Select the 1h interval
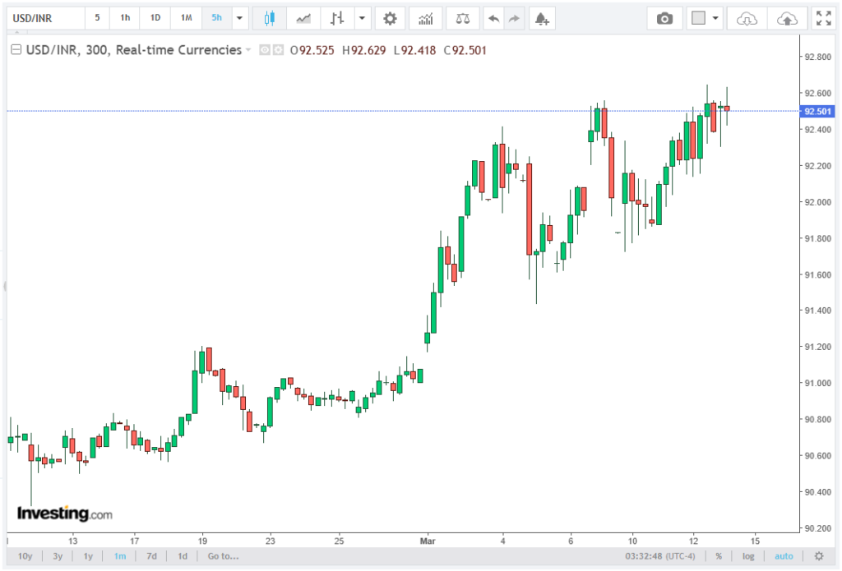This screenshot has height=571, width=842. pos(125,18)
